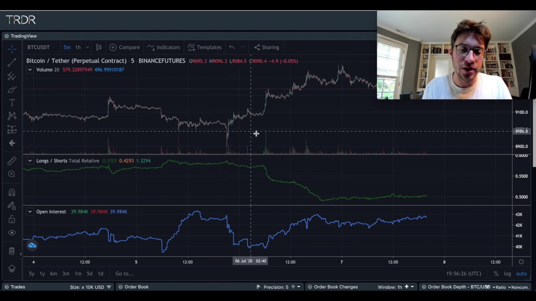Set the date range to 5y
536x301 pixels.
31,273
